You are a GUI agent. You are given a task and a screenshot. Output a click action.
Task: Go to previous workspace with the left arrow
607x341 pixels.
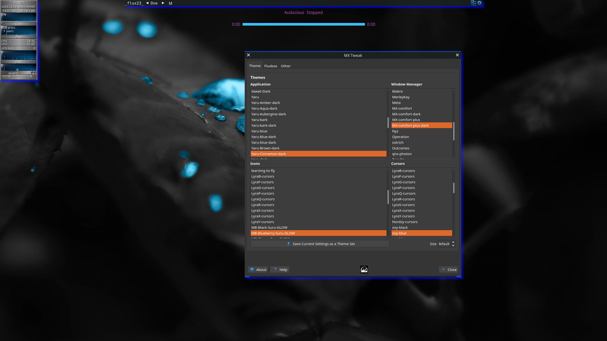click(x=147, y=3)
